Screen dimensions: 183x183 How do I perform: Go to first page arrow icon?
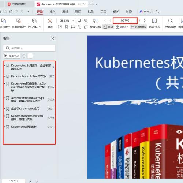tap(105, 20)
